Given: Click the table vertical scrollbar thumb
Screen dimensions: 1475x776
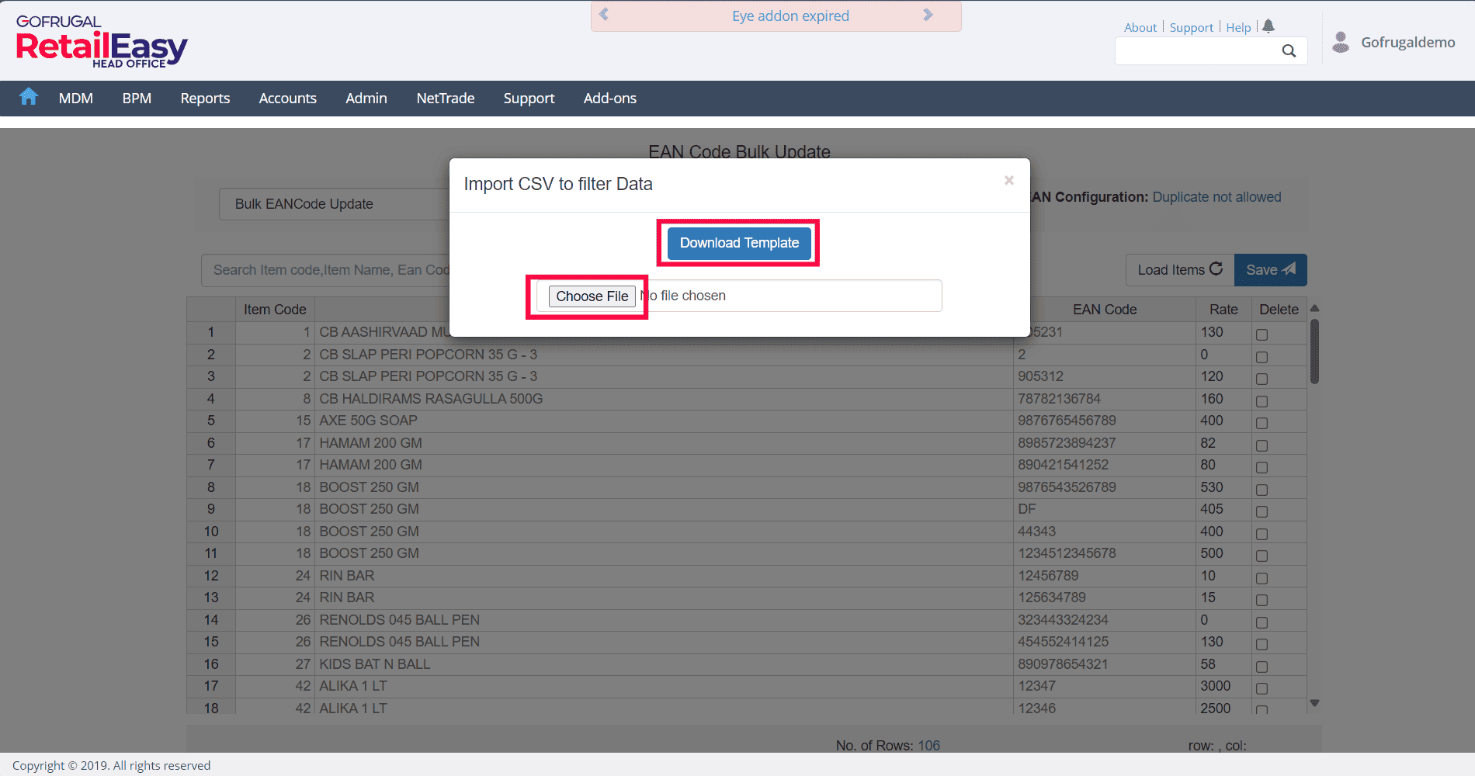Looking at the screenshot, I should [x=1314, y=352].
